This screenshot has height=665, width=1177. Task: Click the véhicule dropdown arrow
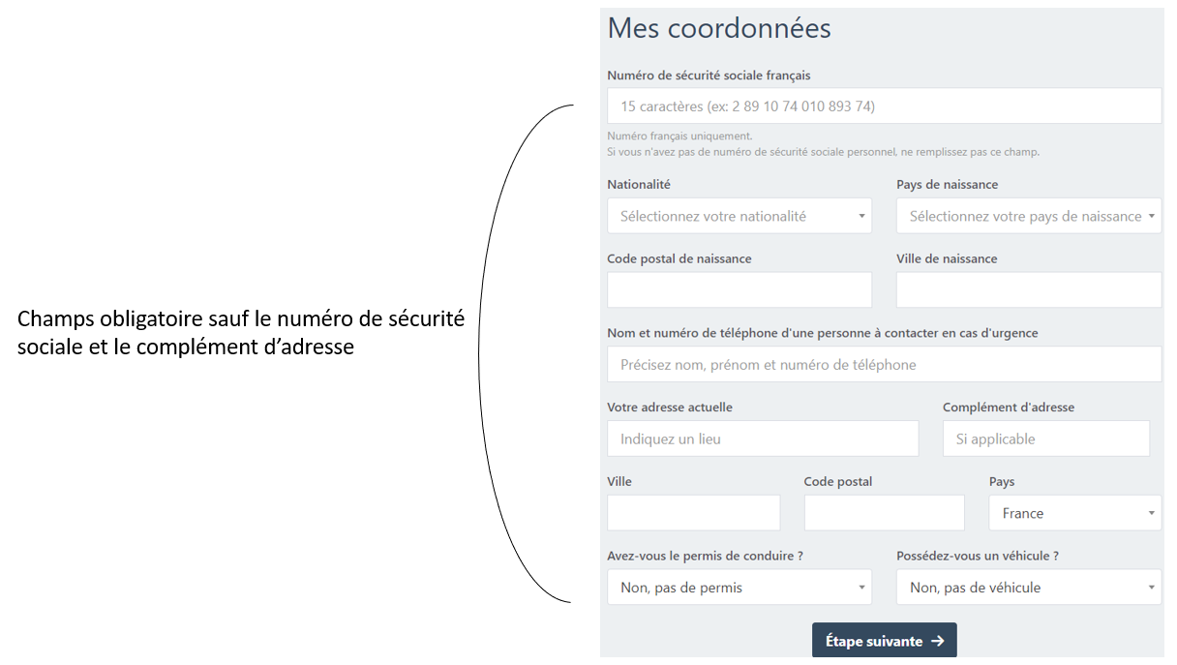coord(1151,588)
